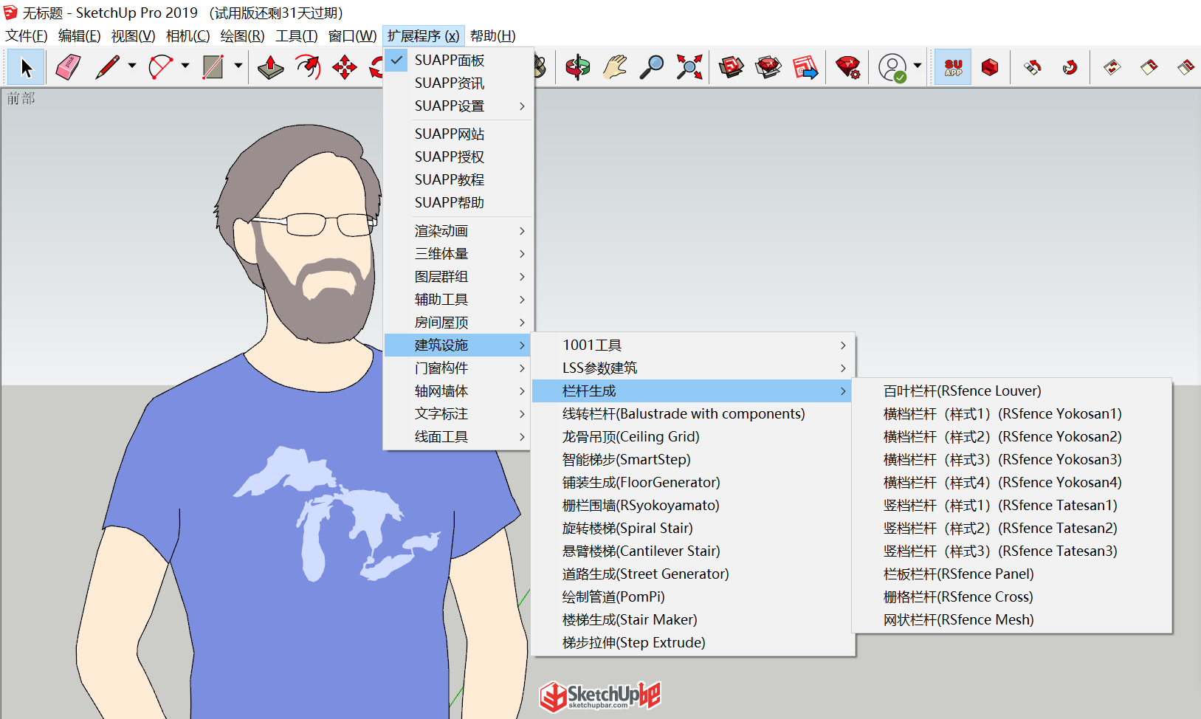Image resolution: width=1201 pixels, height=719 pixels.
Task: Select the Offset tool
Action: tap(308, 67)
